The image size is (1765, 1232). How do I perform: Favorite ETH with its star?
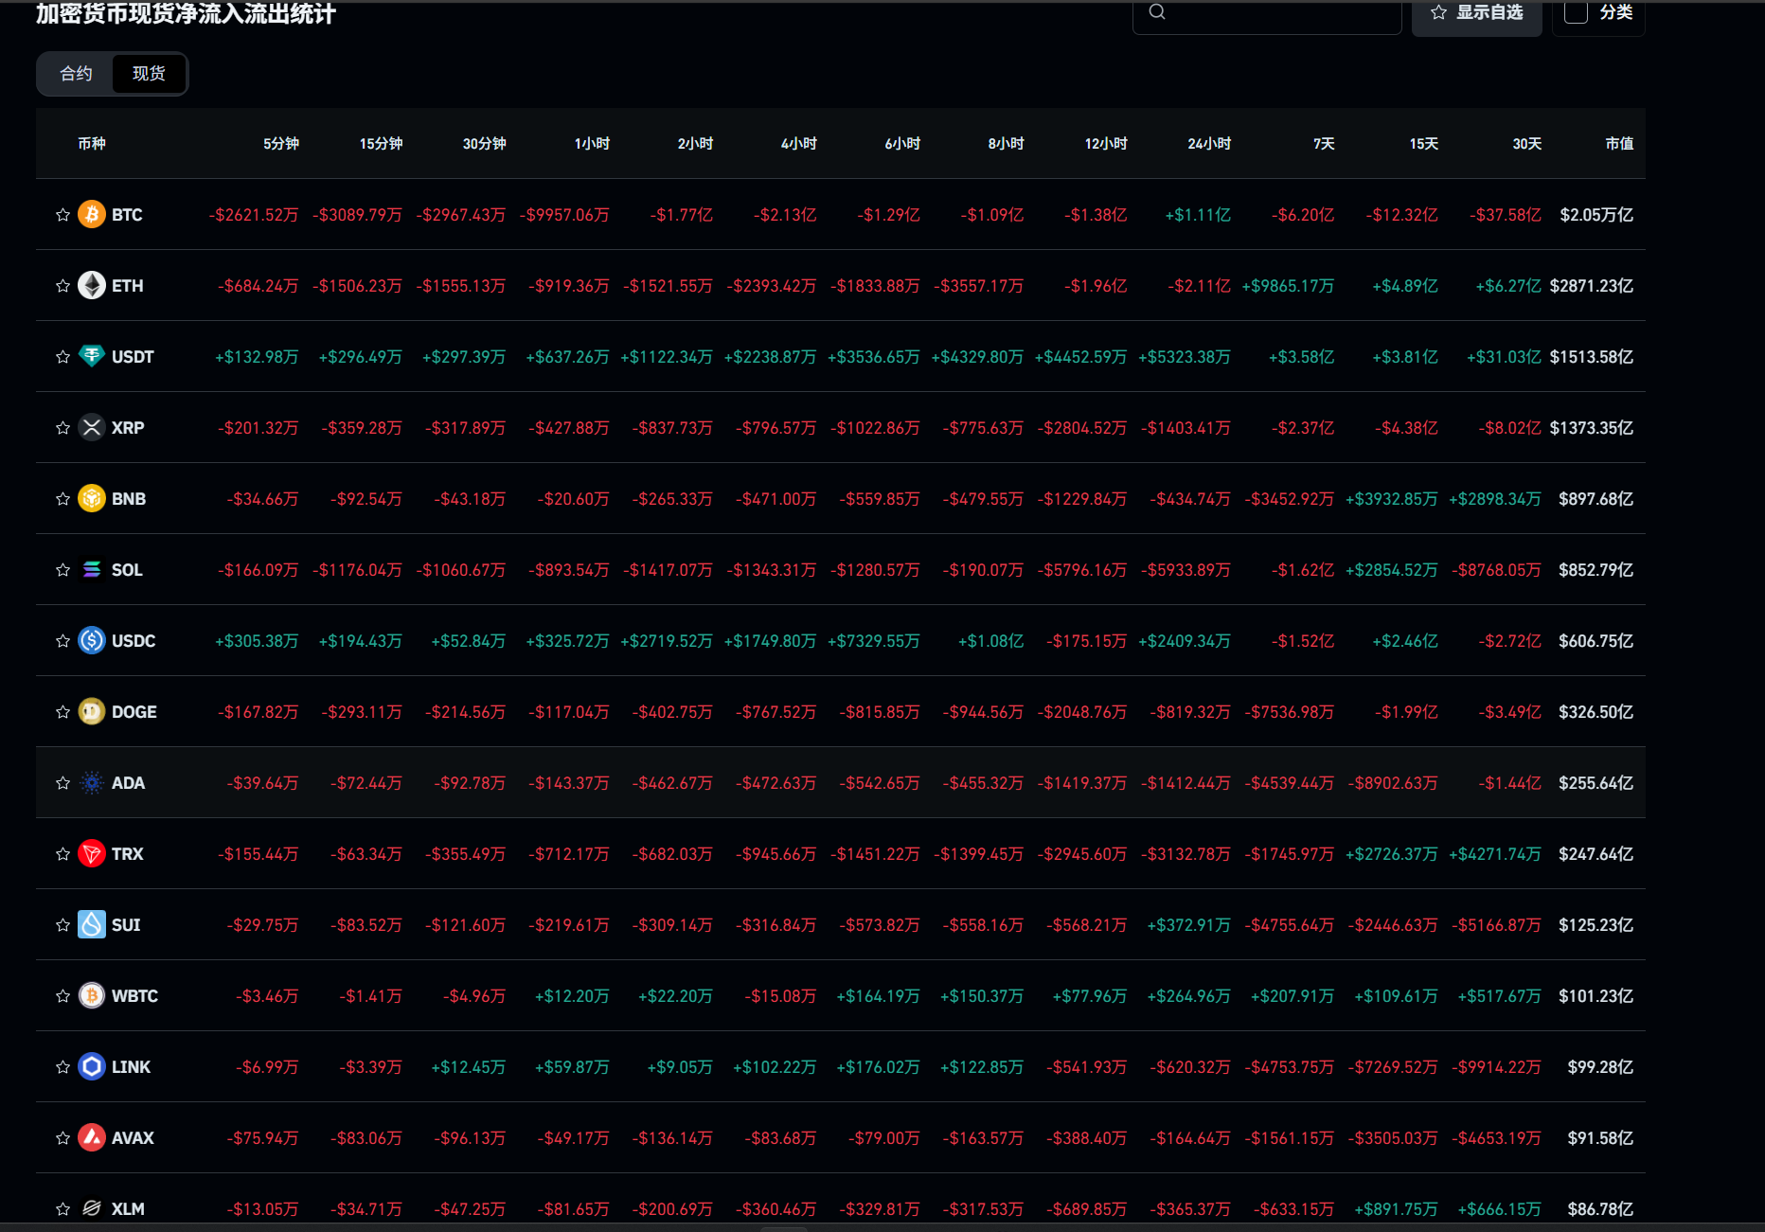[x=62, y=286]
